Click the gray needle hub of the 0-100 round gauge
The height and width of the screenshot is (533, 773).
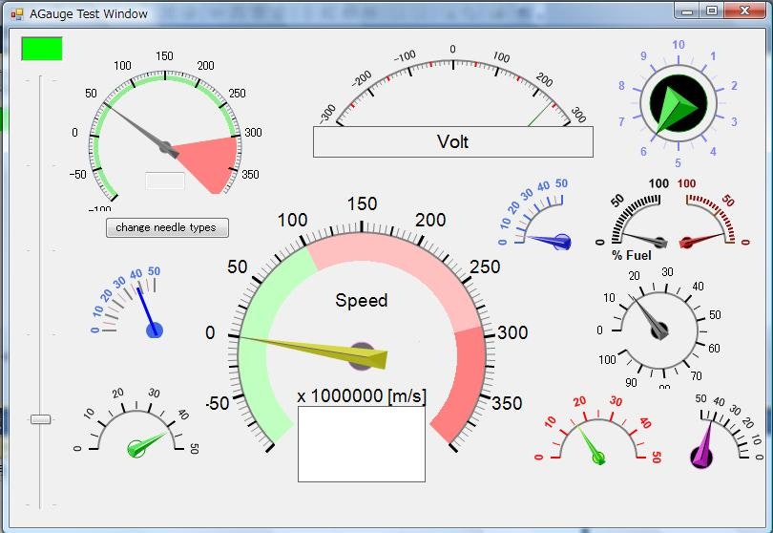659,330
